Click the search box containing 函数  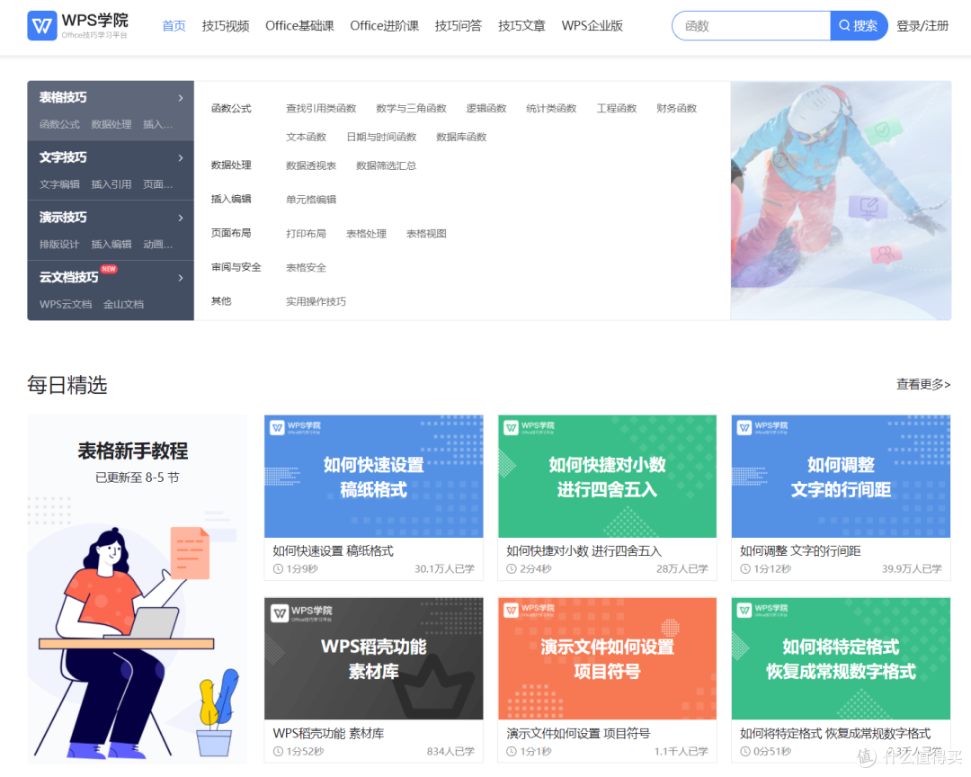pyautogui.click(x=751, y=25)
